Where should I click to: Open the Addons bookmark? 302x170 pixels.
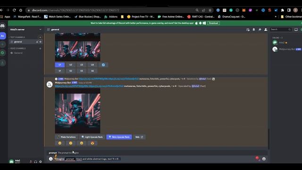click(111, 17)
